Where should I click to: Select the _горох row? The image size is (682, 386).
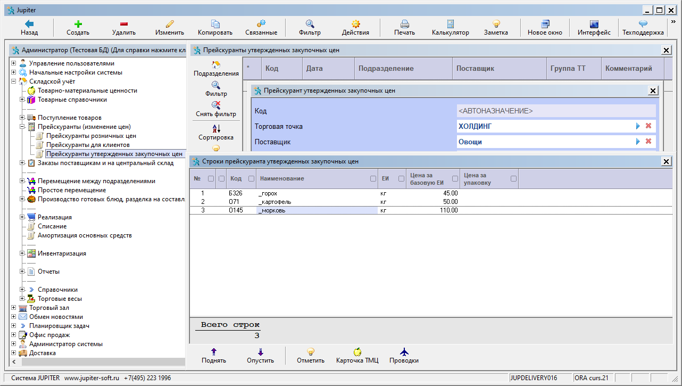pos(431,193)
